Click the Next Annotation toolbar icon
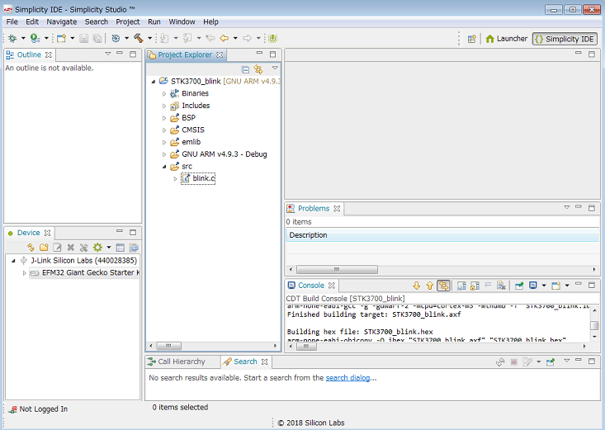 tap(165, 38)
